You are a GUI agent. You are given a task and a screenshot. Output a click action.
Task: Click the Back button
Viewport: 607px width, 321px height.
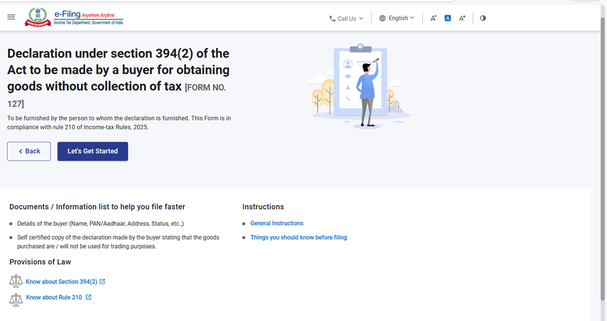(x=29, y=151)
